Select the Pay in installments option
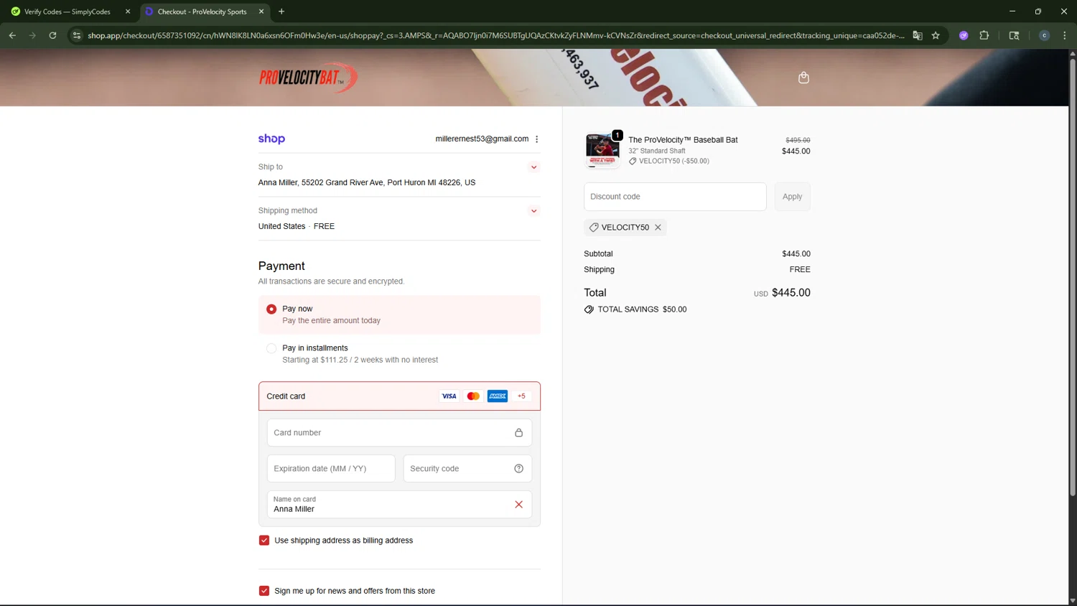This screenshot has height=606, width=1077. coord(271,348)
